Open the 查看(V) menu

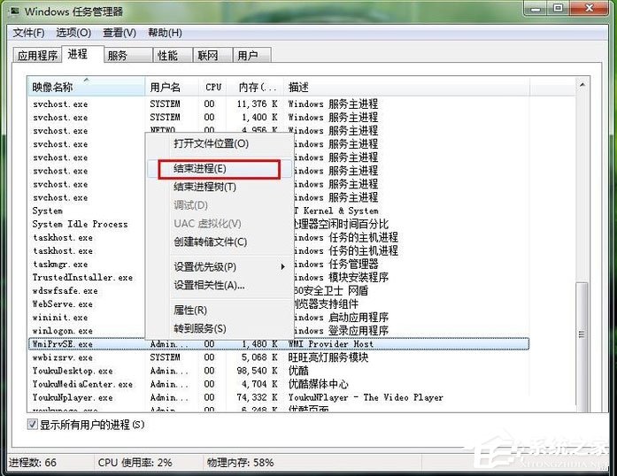click(x=120, y=33)
